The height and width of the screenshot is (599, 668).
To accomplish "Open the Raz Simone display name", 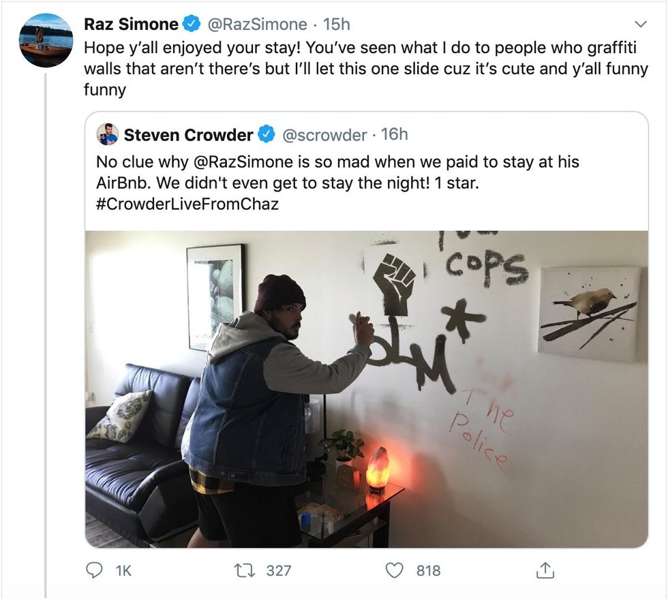I will click(x=131, y=25).
